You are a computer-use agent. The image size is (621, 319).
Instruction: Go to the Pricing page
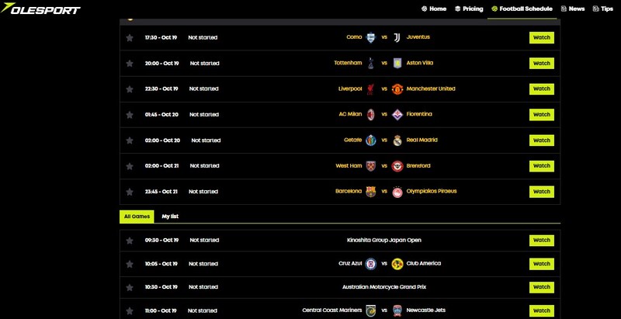(x=469, y=9)
